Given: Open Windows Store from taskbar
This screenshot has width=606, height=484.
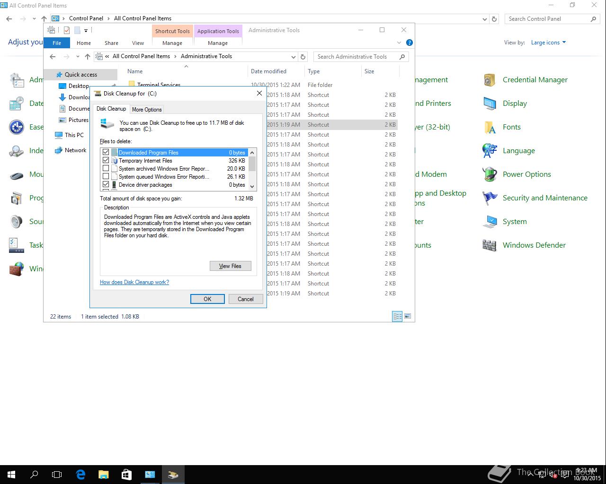Looking at the screenshot, I should pos(126,474).
